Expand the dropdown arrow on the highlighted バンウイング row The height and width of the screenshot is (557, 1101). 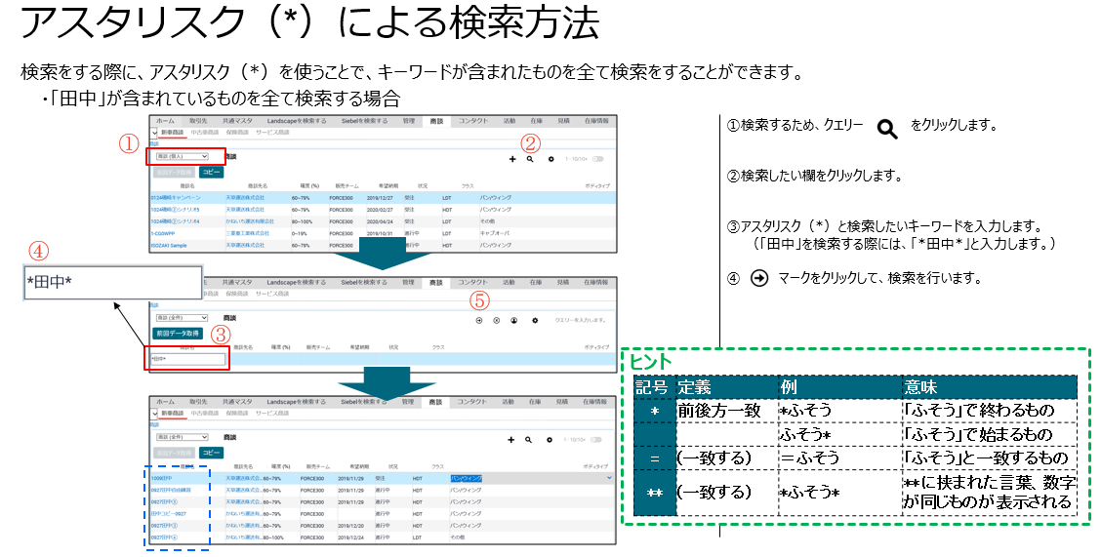click(610, 478)
